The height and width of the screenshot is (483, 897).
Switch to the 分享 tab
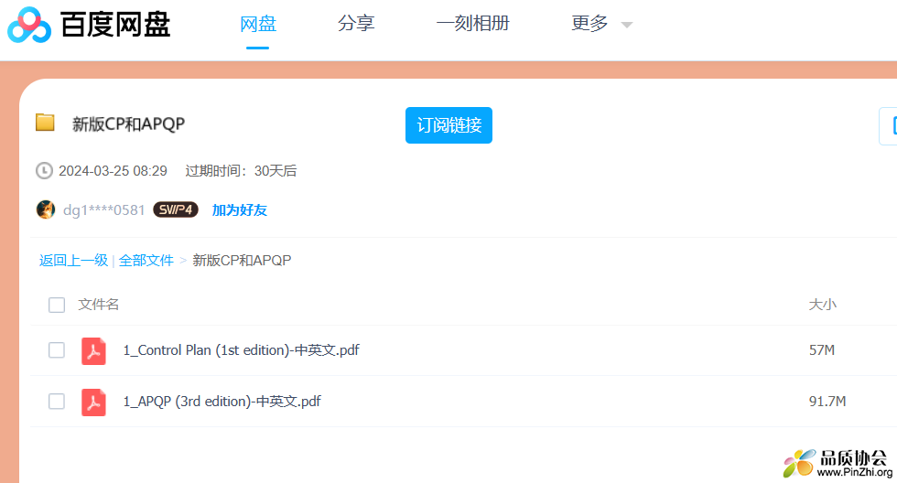pyautogui.click(x=356, y=24)
